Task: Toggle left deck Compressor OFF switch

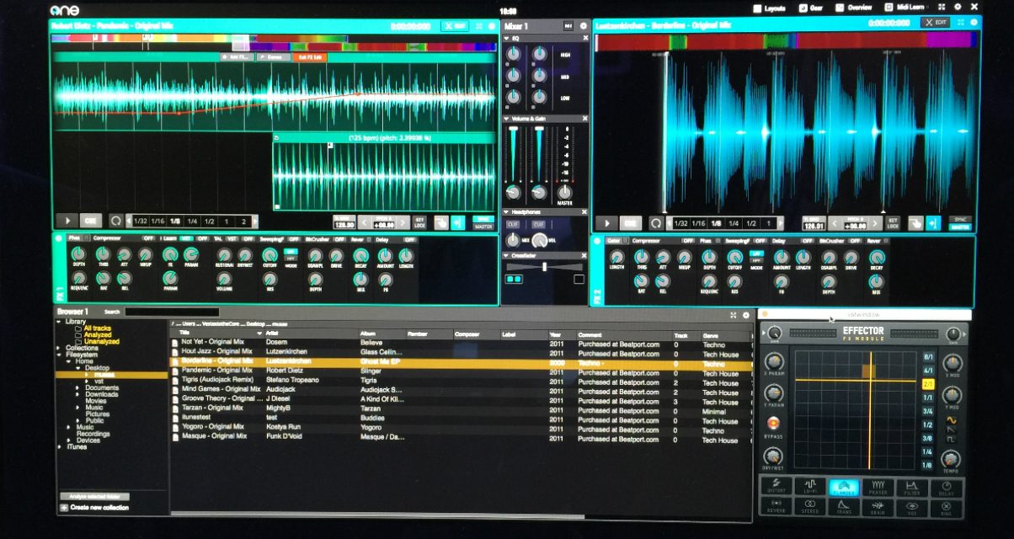Action: click(x=147, y=239)
